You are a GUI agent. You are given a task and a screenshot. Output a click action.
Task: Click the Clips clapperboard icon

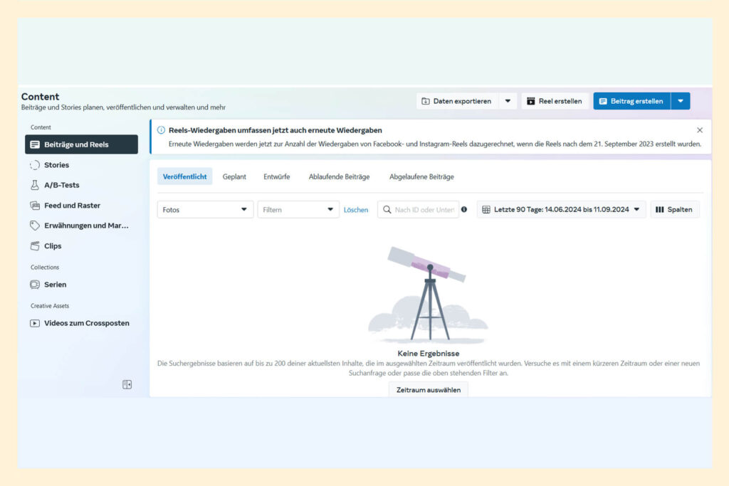(x=35, y=246)
